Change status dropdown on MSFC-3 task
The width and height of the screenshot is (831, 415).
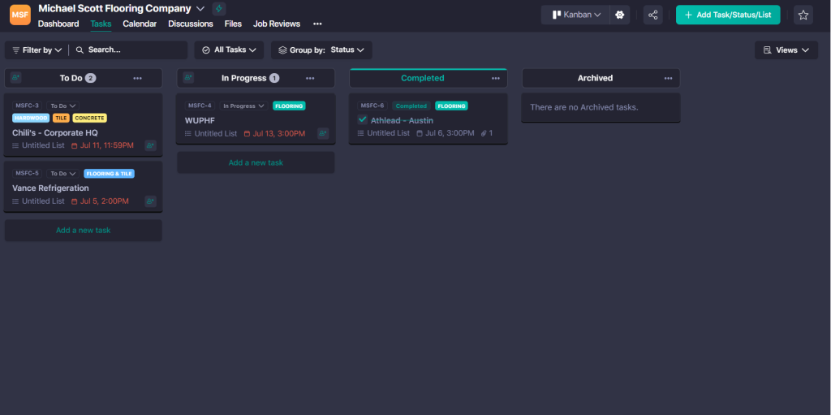(x=62, y=106)
